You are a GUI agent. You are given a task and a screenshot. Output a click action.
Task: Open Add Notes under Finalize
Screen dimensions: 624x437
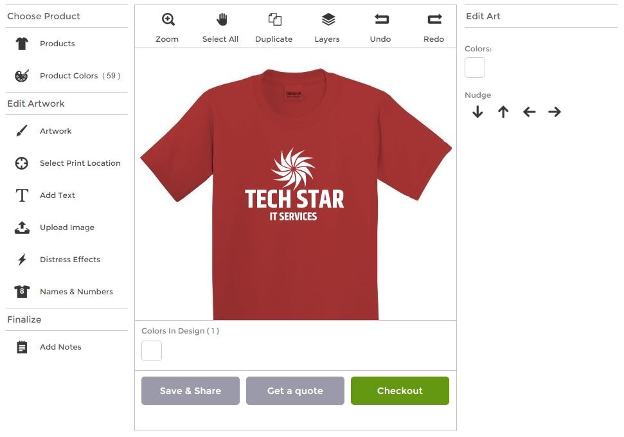point(21,346)
